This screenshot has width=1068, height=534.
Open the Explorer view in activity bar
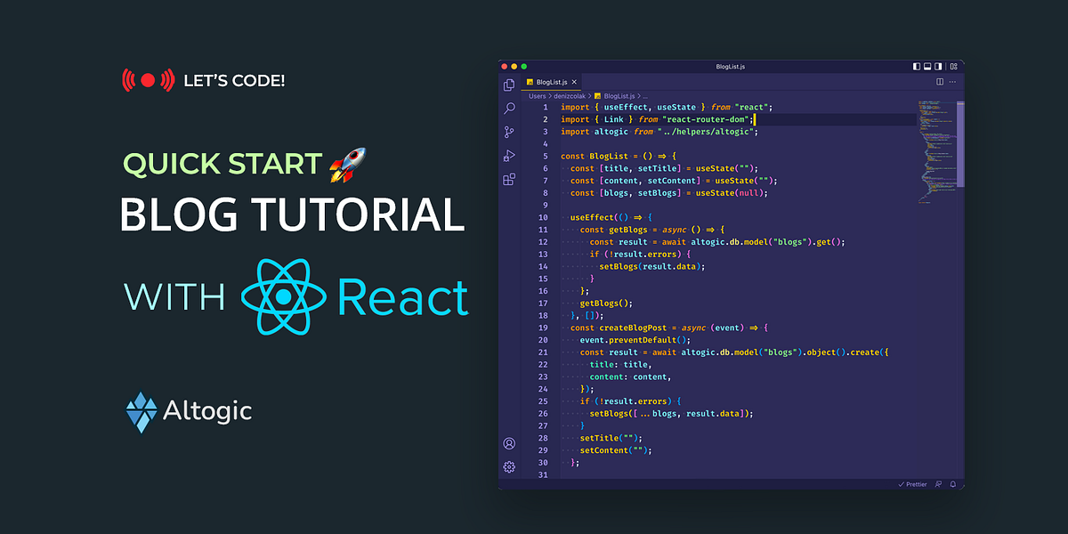coord(509,85)
